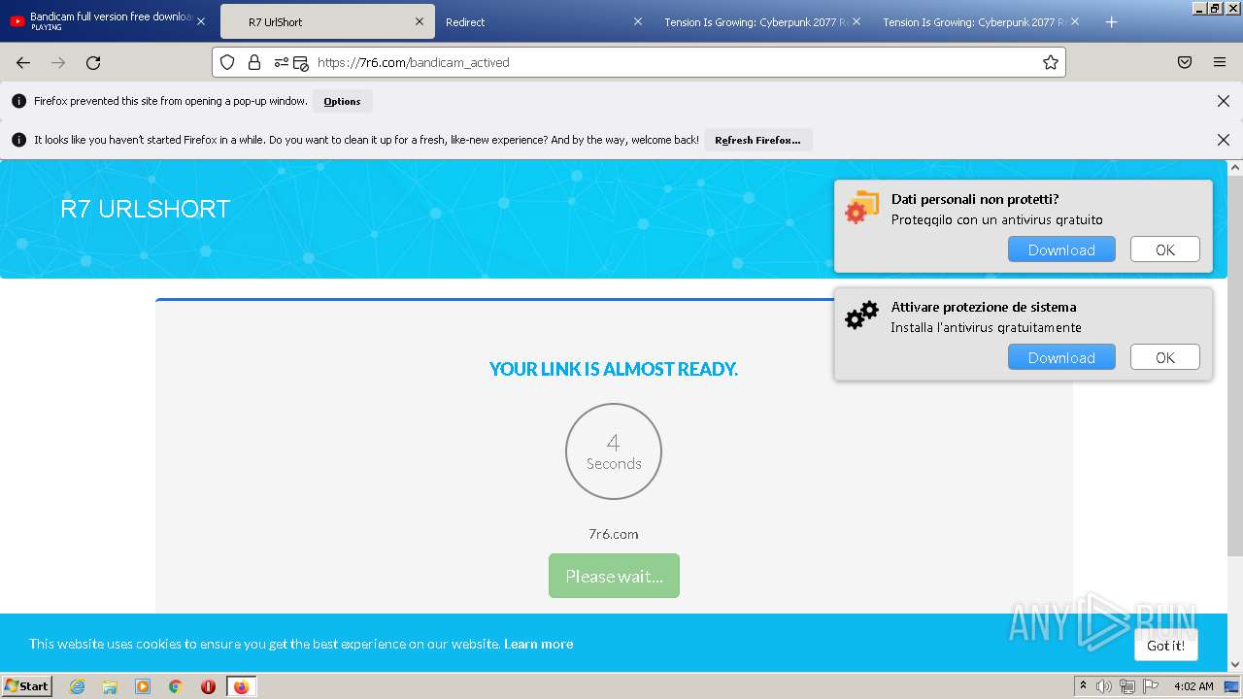The width and height of the screenshot is (1243, 699).
Task: View site security padlock info
Action: [254, 62]
